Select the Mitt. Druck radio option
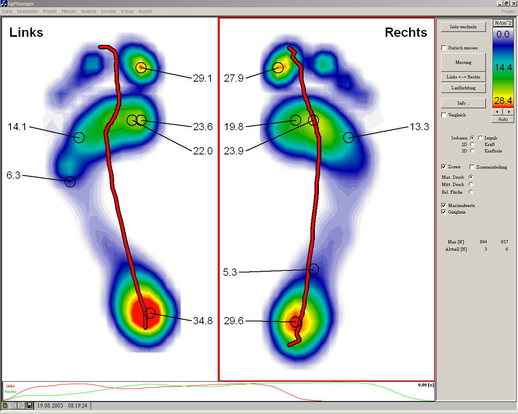The image size is (518, 414). click(471, 184)
